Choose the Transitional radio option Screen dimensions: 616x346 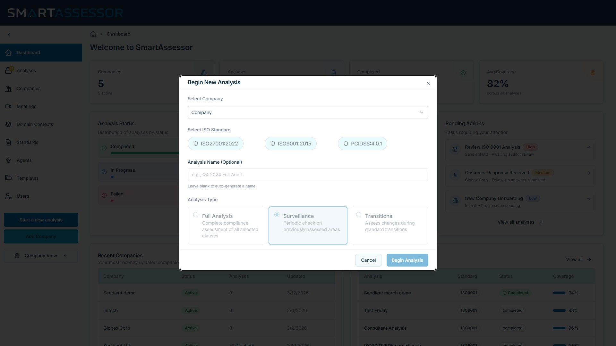point(359,215)
